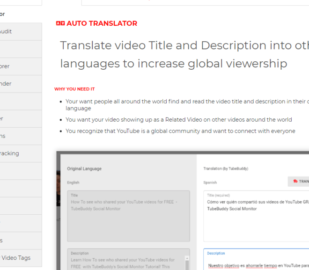Open the sidebar item ending in 'nder'
309x270 pixels.
pyautogui.click(x=21, y=84)
